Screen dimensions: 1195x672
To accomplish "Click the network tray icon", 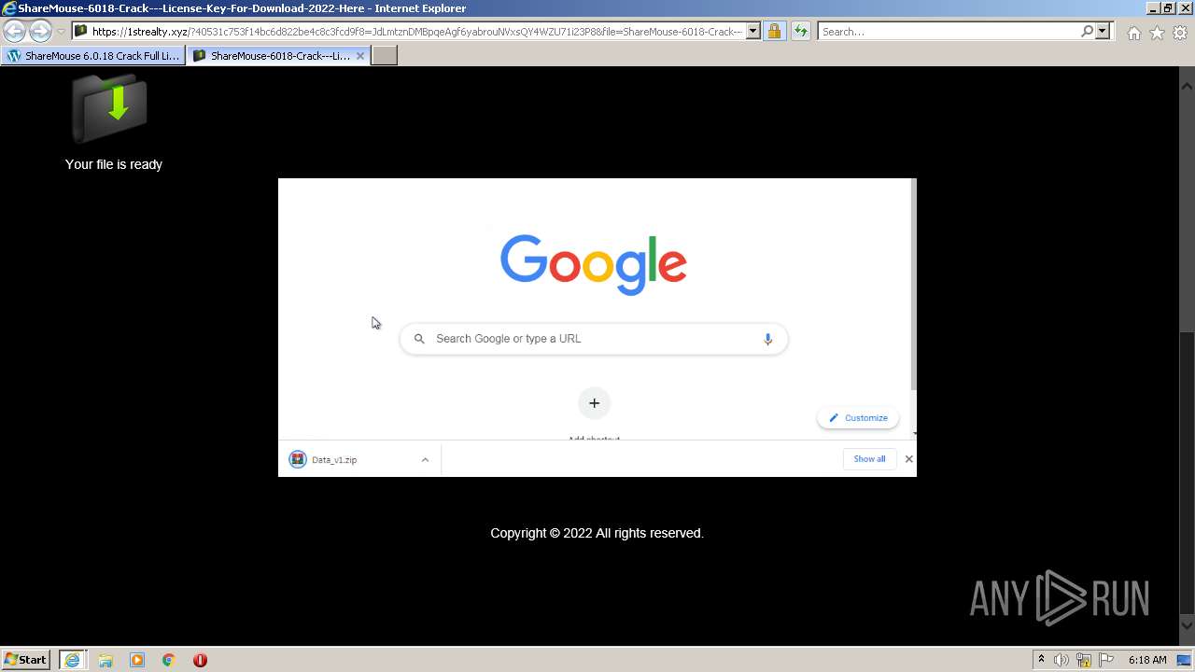I will pos(1085,660).
